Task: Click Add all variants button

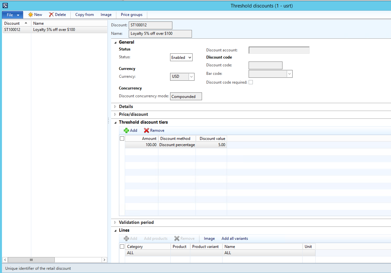Action: coord(235,239)
